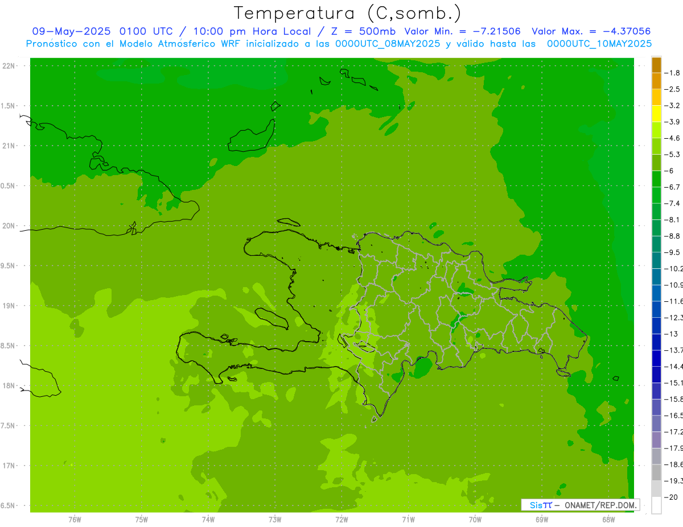Click the 19N latitude axis label
This screenshot has height=527, width=683.
pyautogui.click(x=10, y=306)
